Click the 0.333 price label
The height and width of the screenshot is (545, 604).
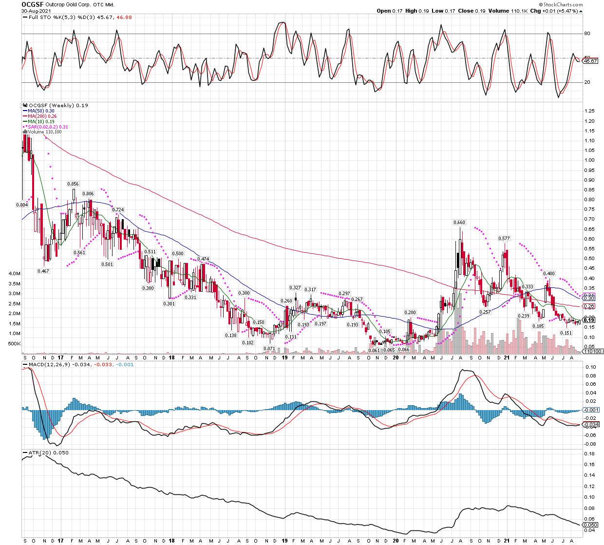coord(528,287)
